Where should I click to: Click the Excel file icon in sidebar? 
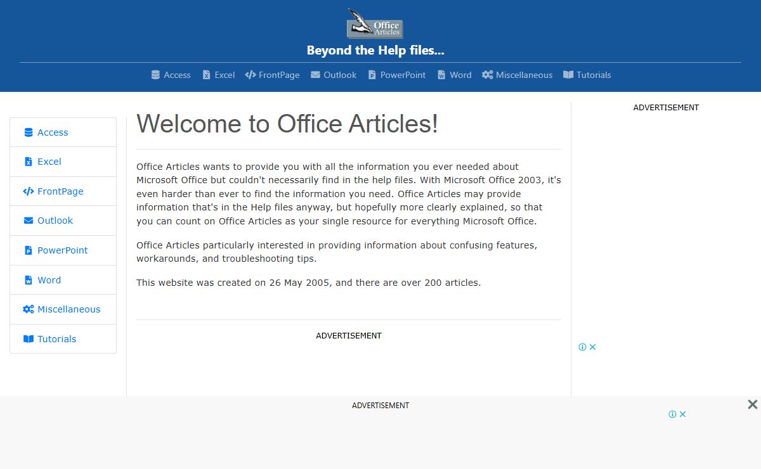tap(28, 162)
